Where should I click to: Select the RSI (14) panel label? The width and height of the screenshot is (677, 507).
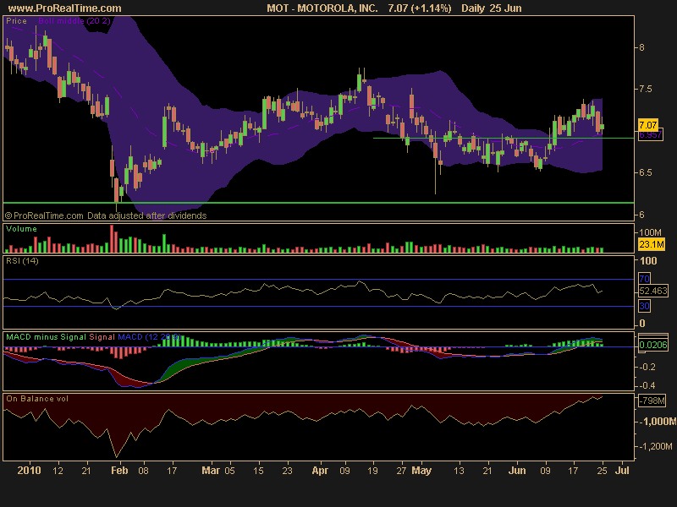22,261
